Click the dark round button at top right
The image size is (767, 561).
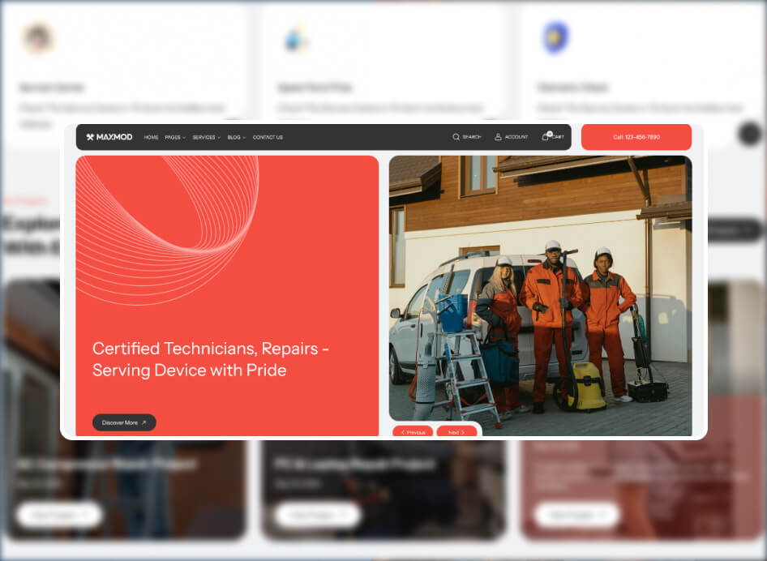tap(750, 134)
